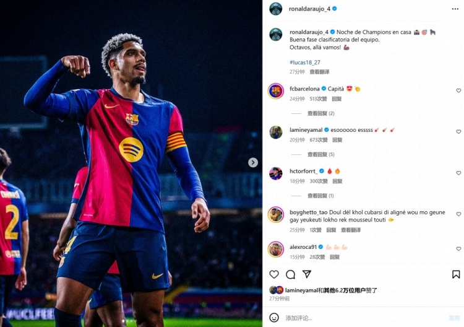Screen dimensions: 464x327
Task: Expand 1 reply under hctorforrt comment
Action: pyautogui.click(x=320, y=196)
